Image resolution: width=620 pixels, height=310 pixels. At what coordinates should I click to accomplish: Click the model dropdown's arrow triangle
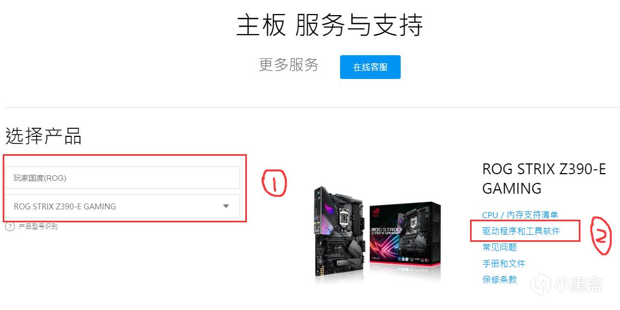226,206
